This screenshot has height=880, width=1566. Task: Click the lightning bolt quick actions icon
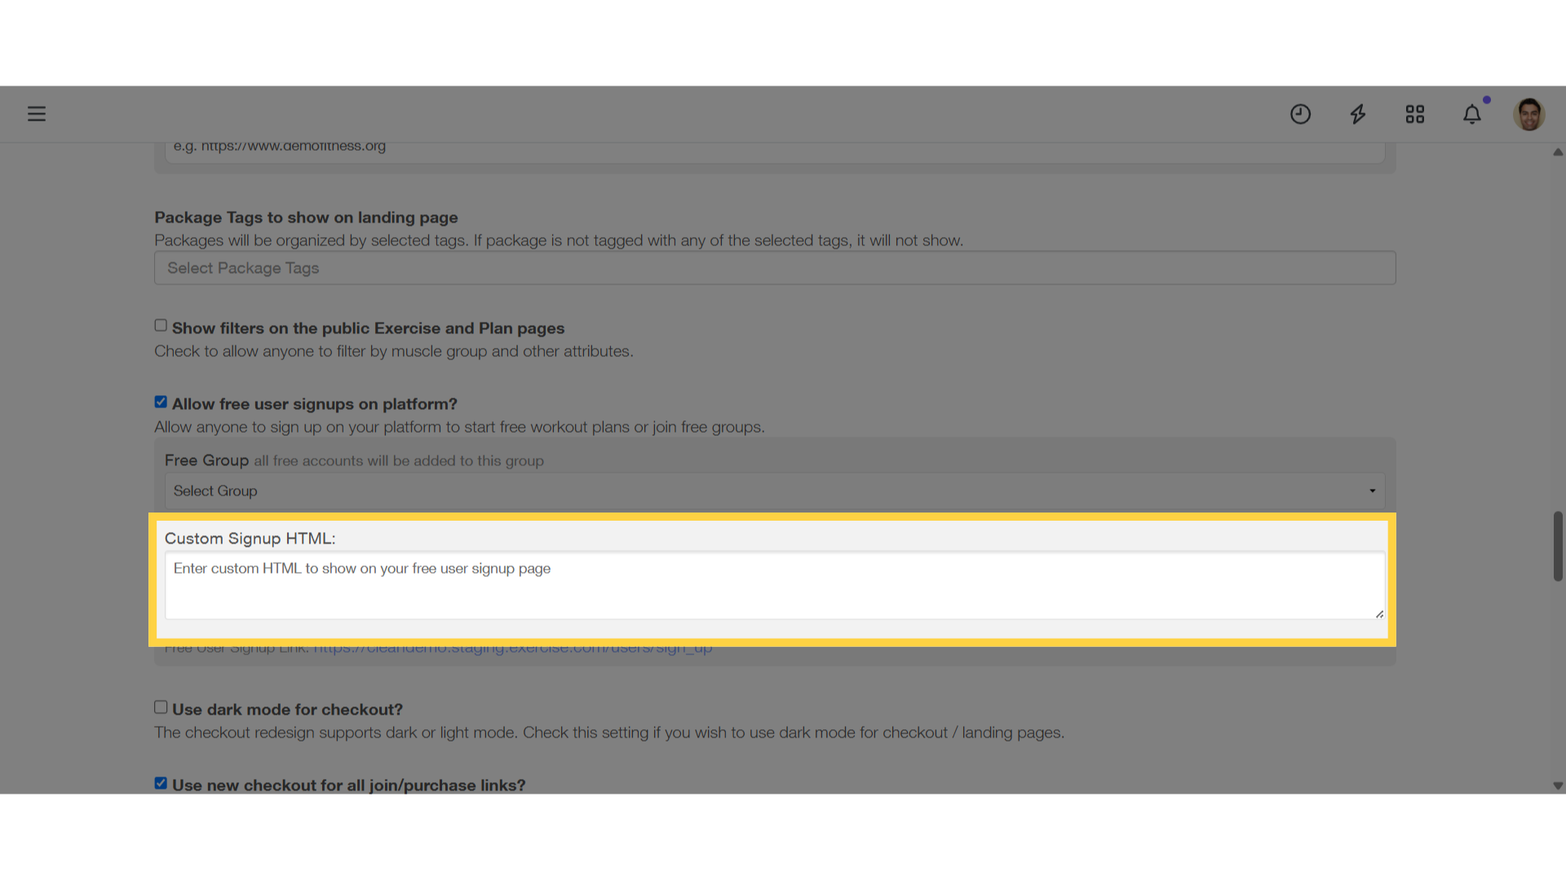coord(1358,114)
